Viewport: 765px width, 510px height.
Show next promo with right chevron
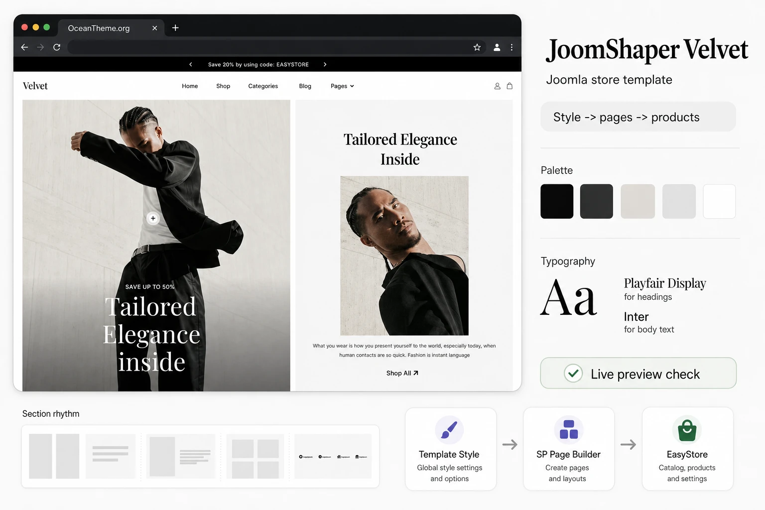325,64
